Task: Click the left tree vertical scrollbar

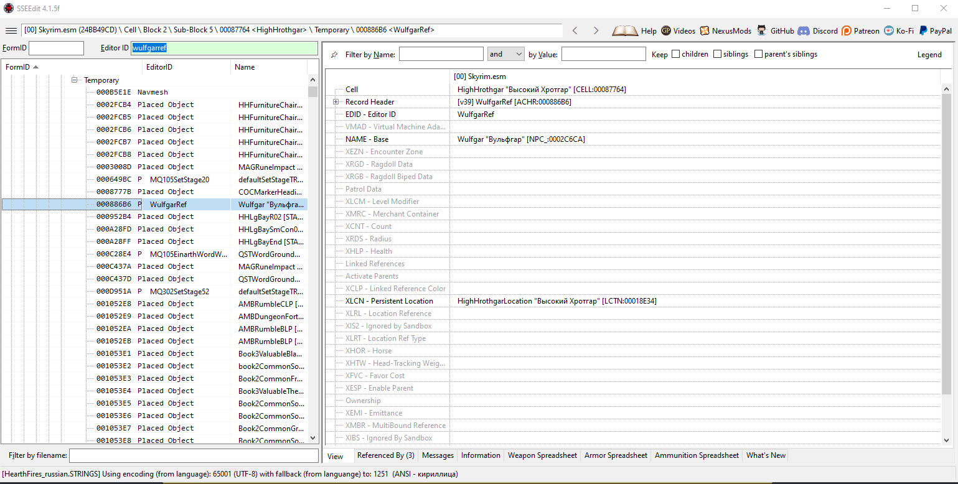Action: click(x=312, y=258)
